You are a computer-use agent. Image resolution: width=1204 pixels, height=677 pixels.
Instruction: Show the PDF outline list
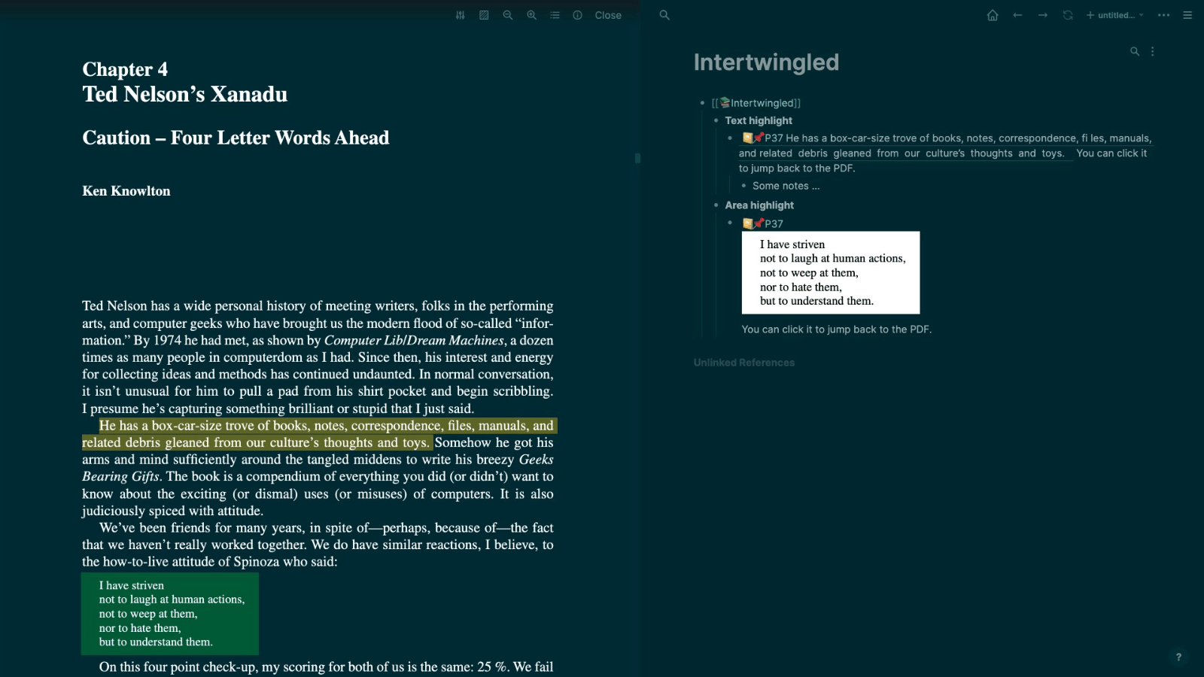tap(555, 15)
